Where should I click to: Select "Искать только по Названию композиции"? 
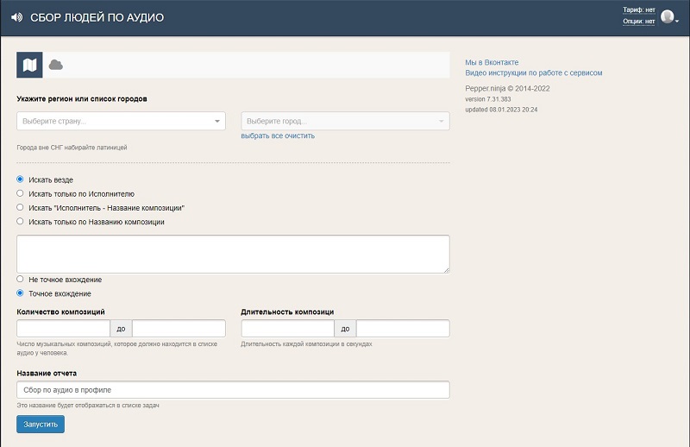click(x=21, y=222)
